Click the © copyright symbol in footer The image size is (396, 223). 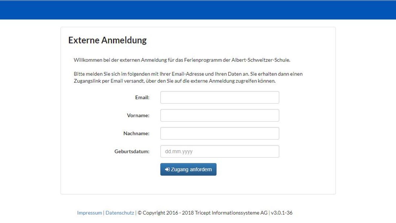pos(140,213)
